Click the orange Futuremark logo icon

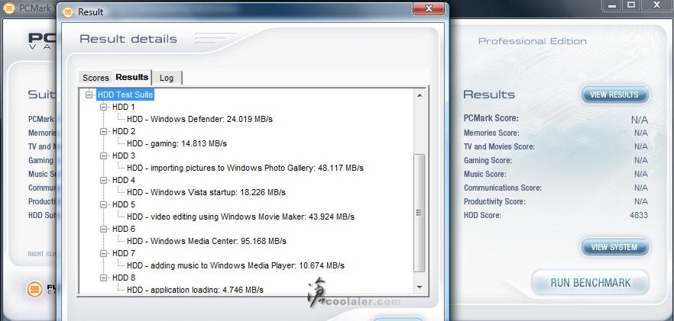click(x=34, y=289)
